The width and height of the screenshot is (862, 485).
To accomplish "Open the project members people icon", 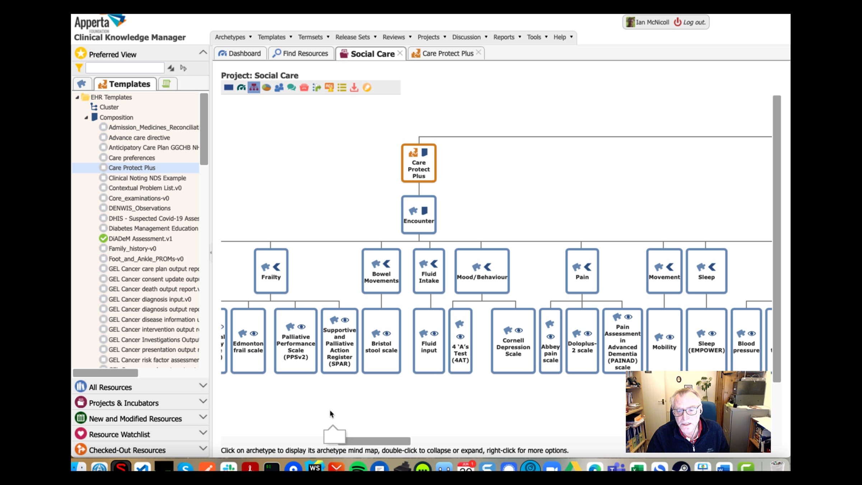I will tap(279, 87).
